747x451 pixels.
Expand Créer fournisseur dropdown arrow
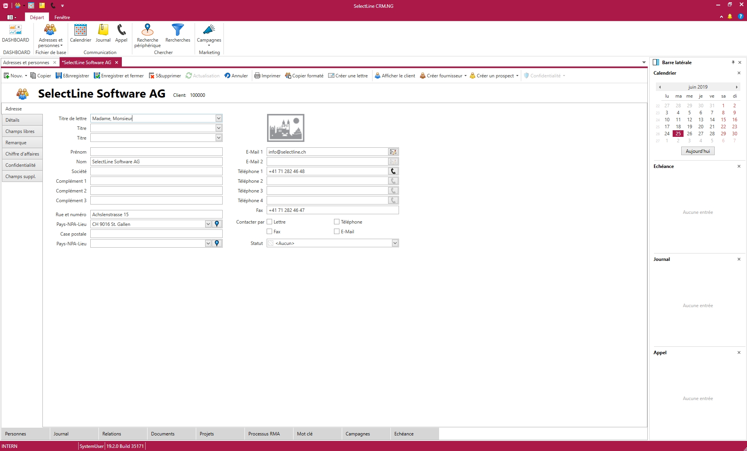[466, 76]
